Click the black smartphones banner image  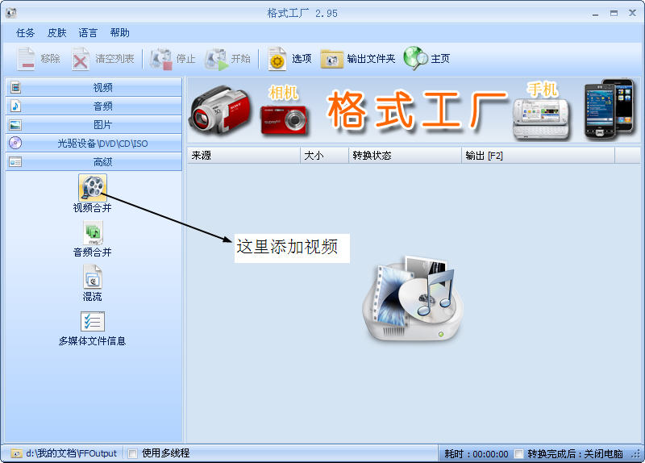(610, 109)
